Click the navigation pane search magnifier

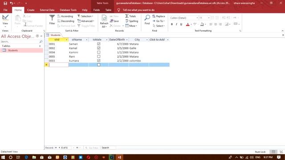point(41,41)
